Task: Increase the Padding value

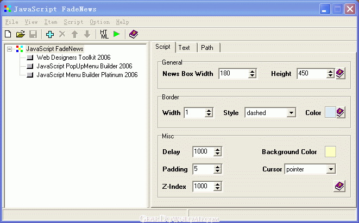Action: [217, 167]
